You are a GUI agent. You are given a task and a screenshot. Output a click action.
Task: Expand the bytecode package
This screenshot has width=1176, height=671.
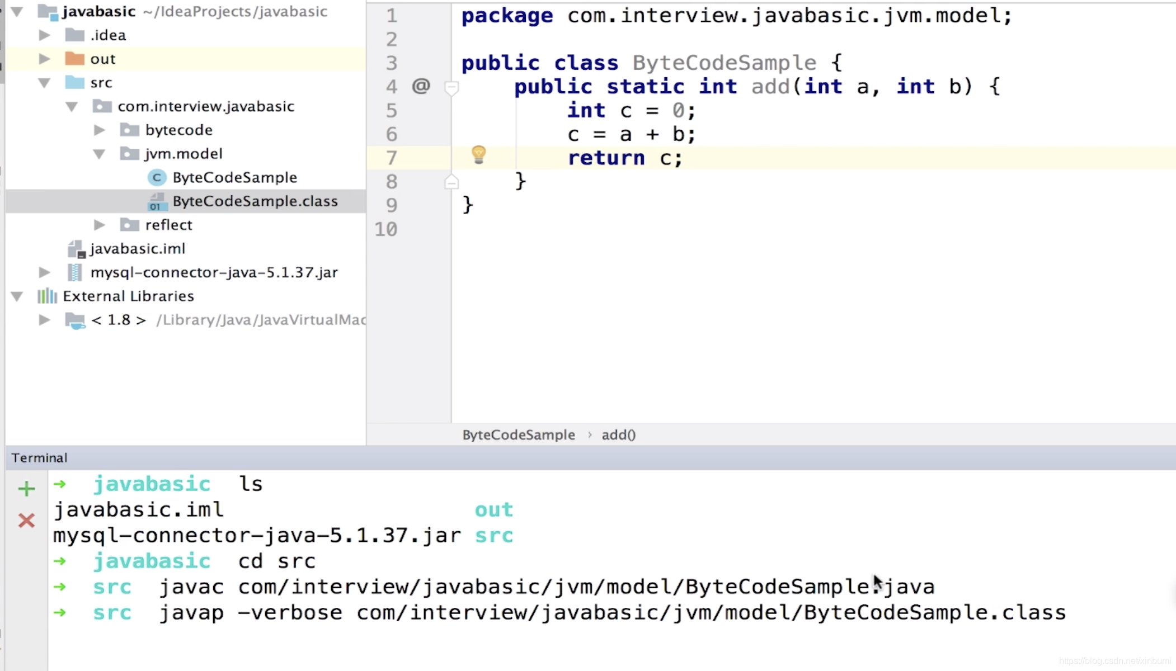pos(99,130)
